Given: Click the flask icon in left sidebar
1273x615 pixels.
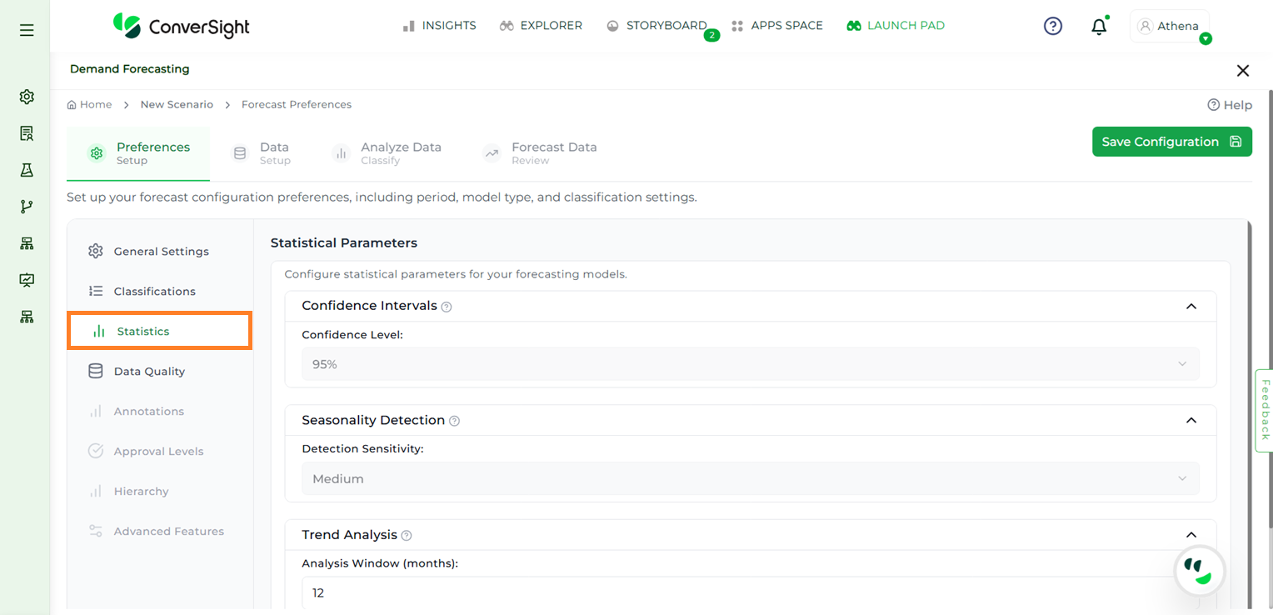Looking at the screenshot, I should [27, 170].
